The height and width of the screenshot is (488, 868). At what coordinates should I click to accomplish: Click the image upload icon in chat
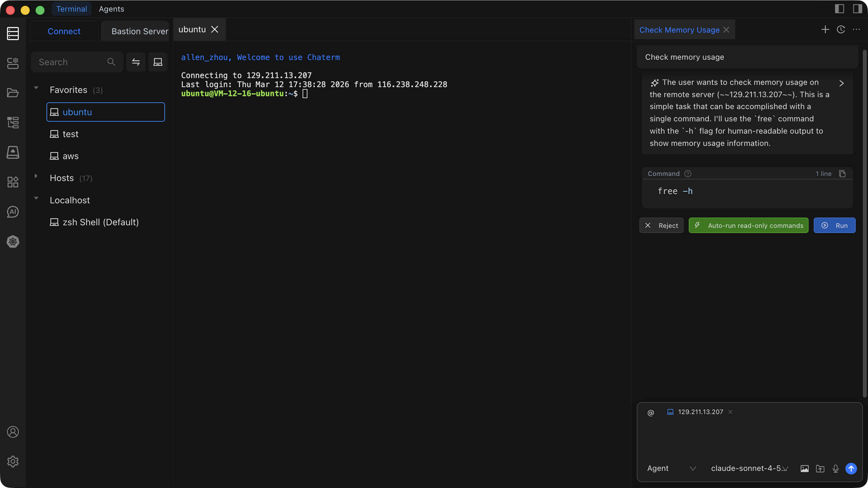tap(804, 468)
